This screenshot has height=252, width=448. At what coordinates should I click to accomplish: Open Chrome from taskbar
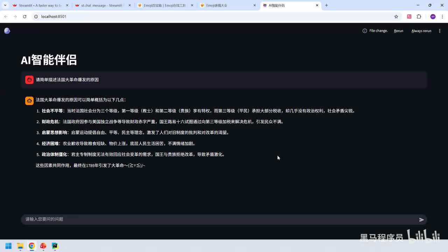coord(32,246)
